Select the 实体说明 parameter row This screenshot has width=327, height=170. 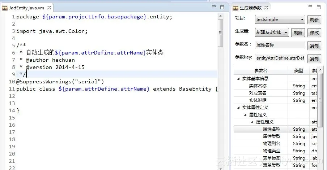point(275,100)
